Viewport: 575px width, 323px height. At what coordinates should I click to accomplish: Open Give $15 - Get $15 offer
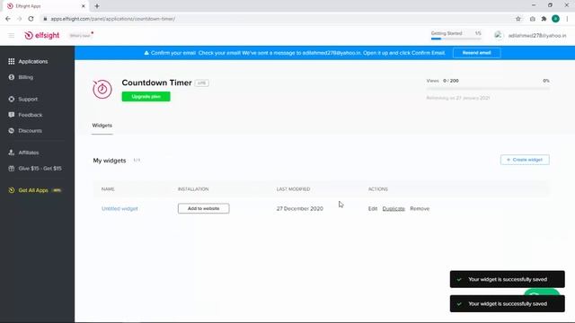tap(40, 169)
